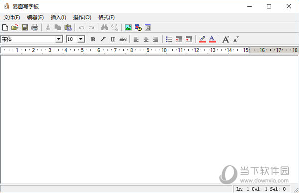
Task: Create a new document with New icon
Action: click(x=5, y=28)
